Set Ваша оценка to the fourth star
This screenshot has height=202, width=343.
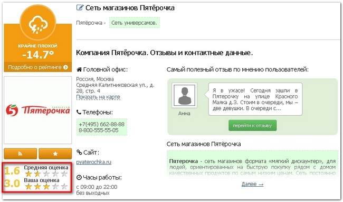55,187
